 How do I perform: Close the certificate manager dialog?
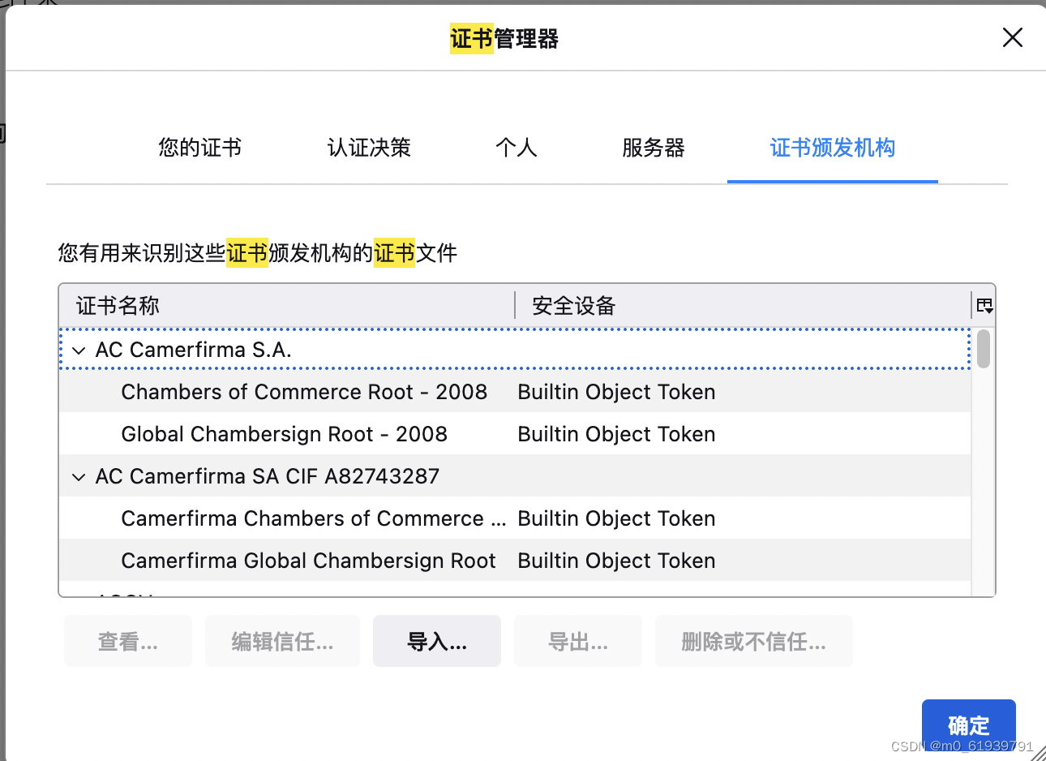[1012, 37]
